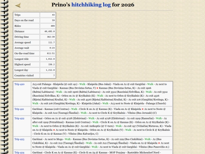Click the 'Average wait' label cell
The image size is (205, 154).
click(x=27, y=48)
